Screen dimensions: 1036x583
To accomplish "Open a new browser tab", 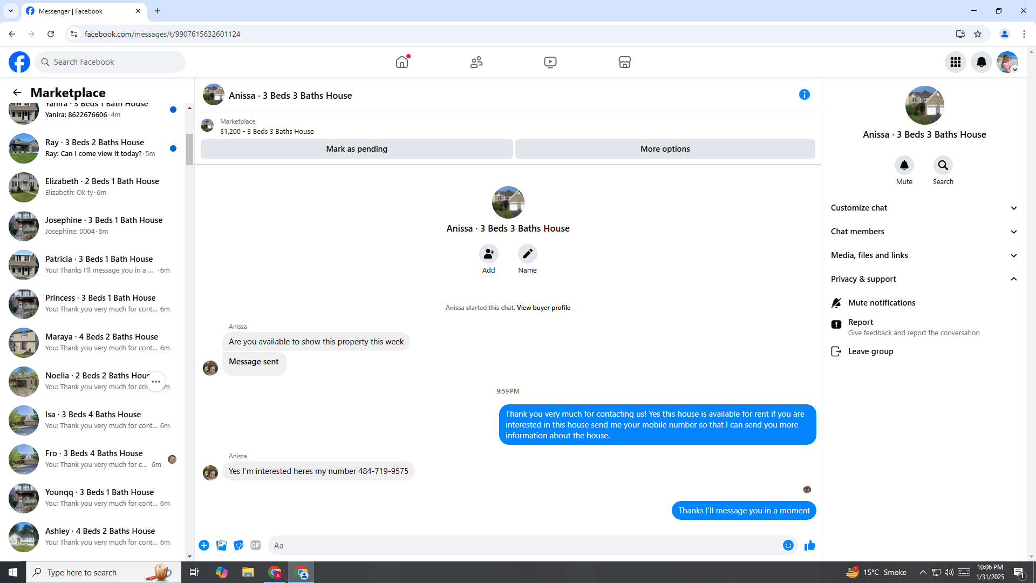I will tap(158, 11).
